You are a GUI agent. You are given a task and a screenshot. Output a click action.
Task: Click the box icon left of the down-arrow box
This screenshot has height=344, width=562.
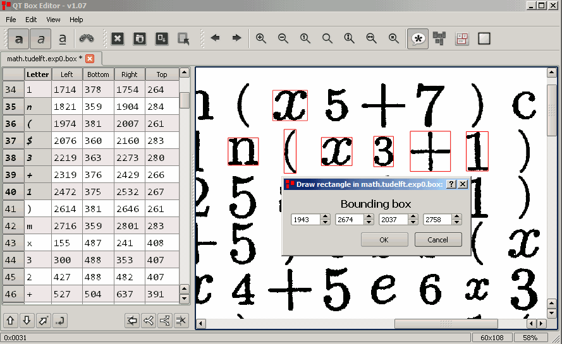(140, 39)
